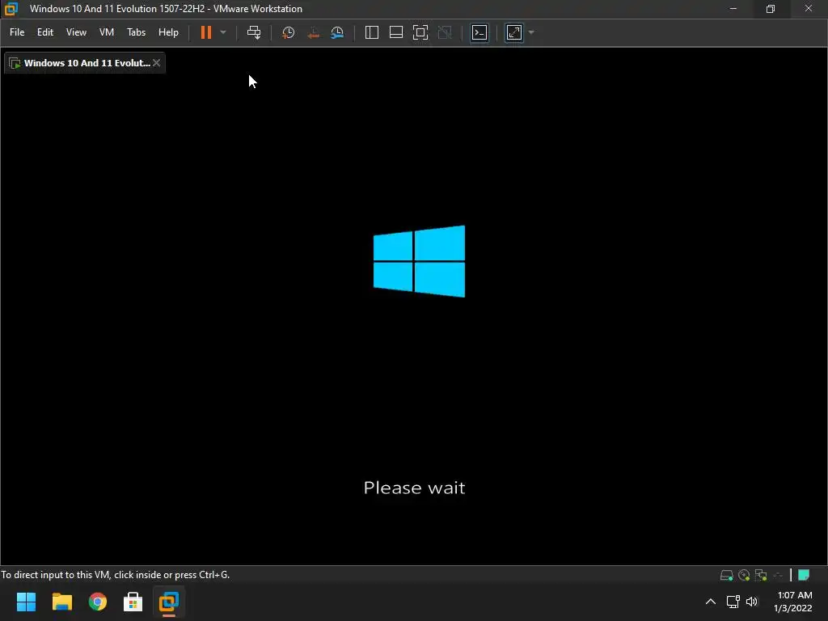
Task: Click the green message log note icon
Action: tap(804, 575)
